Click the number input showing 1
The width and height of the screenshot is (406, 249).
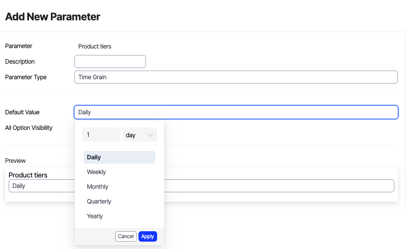101,135
